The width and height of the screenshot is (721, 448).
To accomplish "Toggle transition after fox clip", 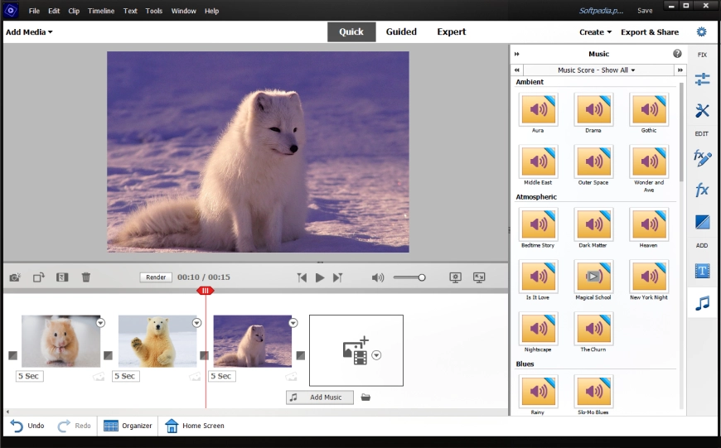I will [x=301, y=355].
